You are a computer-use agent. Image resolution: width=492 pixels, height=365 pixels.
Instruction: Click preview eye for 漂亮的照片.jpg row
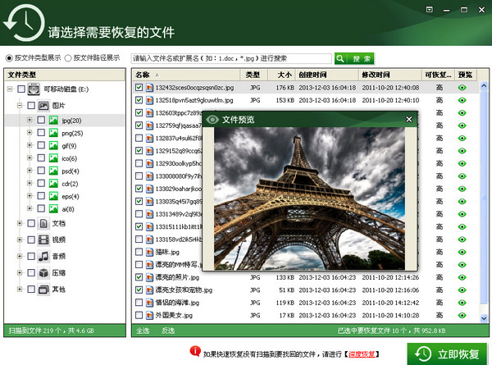[x=463, y=277]
